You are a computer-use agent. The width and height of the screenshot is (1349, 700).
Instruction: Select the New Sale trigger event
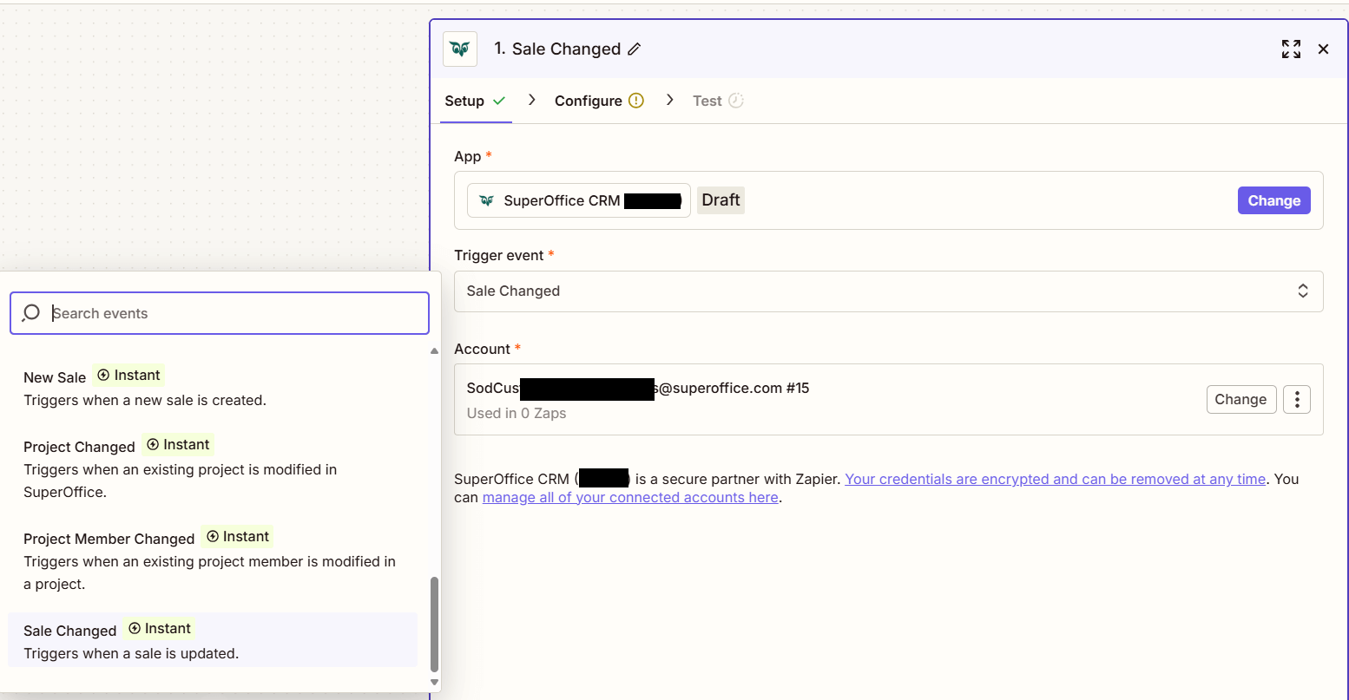[x=213, y=388]
